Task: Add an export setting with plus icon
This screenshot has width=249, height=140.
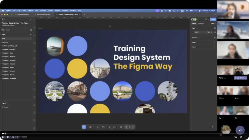Action: point(215,47)
